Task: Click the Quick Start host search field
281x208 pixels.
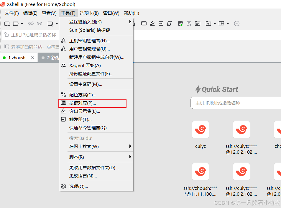Action: click(236, 103)
